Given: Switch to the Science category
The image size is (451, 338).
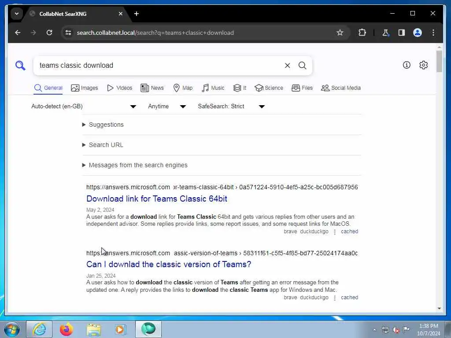Looking at the screenshot, I should click(x=269, y=88).
